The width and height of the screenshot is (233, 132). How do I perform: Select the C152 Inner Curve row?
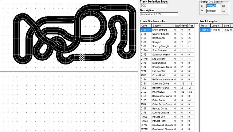click(x=167, y=92)
